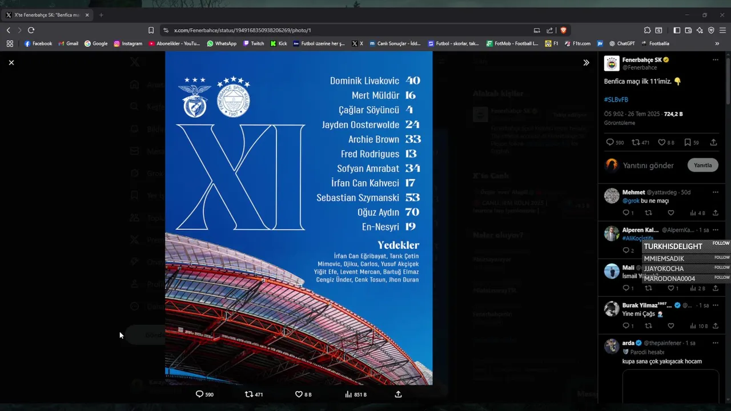Open more options on Alperen Kal... reply
The image size is (731, 411).
click(715, 230)
